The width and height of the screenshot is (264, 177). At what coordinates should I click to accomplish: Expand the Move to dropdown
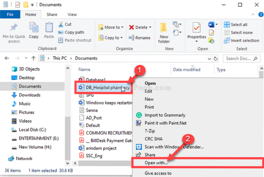[x=122, y=28]
